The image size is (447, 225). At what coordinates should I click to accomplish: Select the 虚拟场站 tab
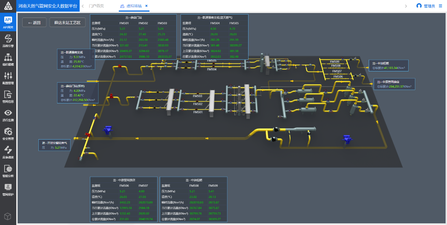[x=134, y=6]
